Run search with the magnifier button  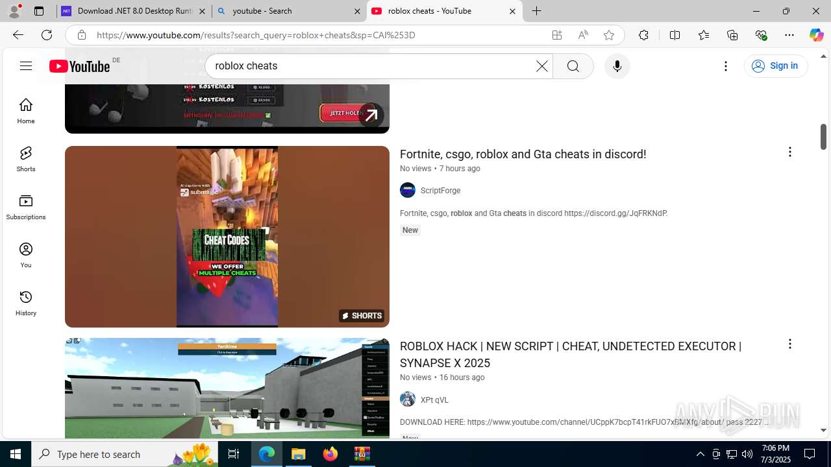(x=573, y=66)
